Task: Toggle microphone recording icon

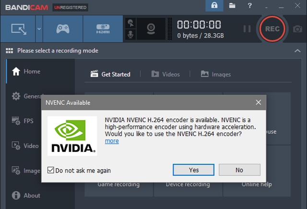Action: pos(130,35)
